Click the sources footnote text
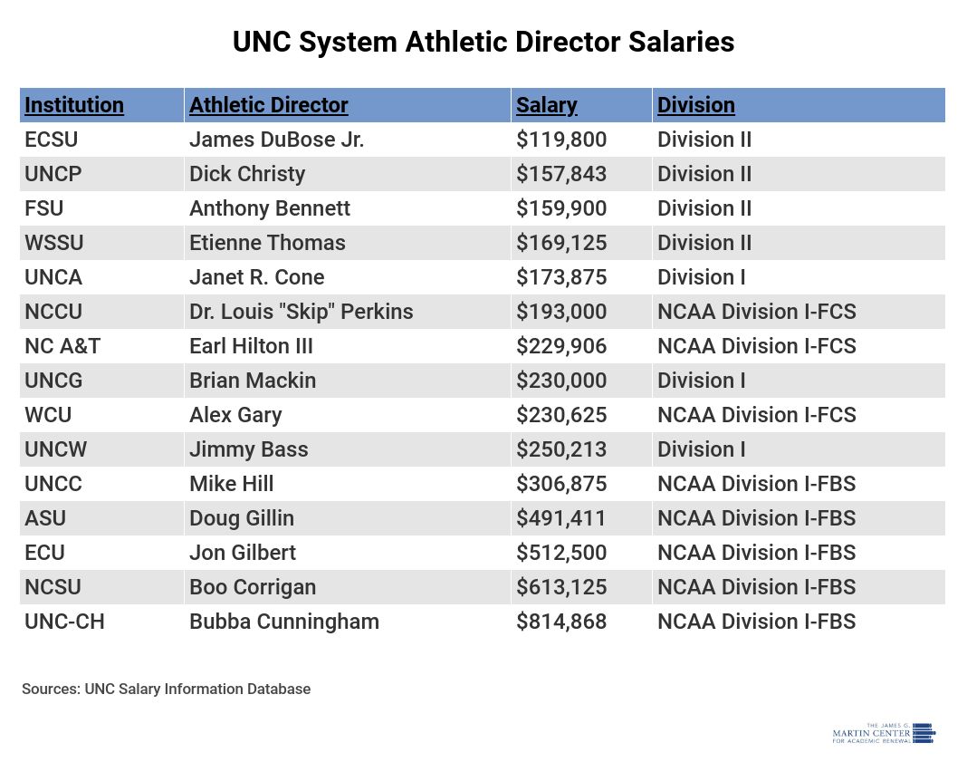Screen dimensions: 967x762 166,689
